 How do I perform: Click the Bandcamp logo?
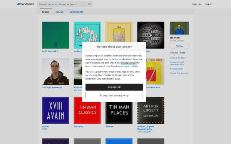[x=26, y=4]
